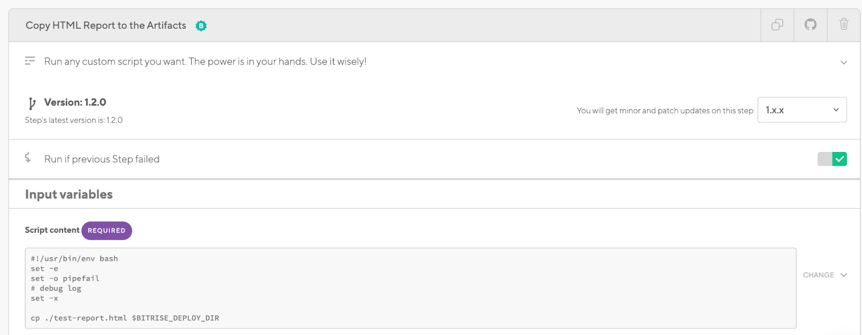Click inside the Script content text area
This screenshot has width=862, height=335.
point(411,288)
